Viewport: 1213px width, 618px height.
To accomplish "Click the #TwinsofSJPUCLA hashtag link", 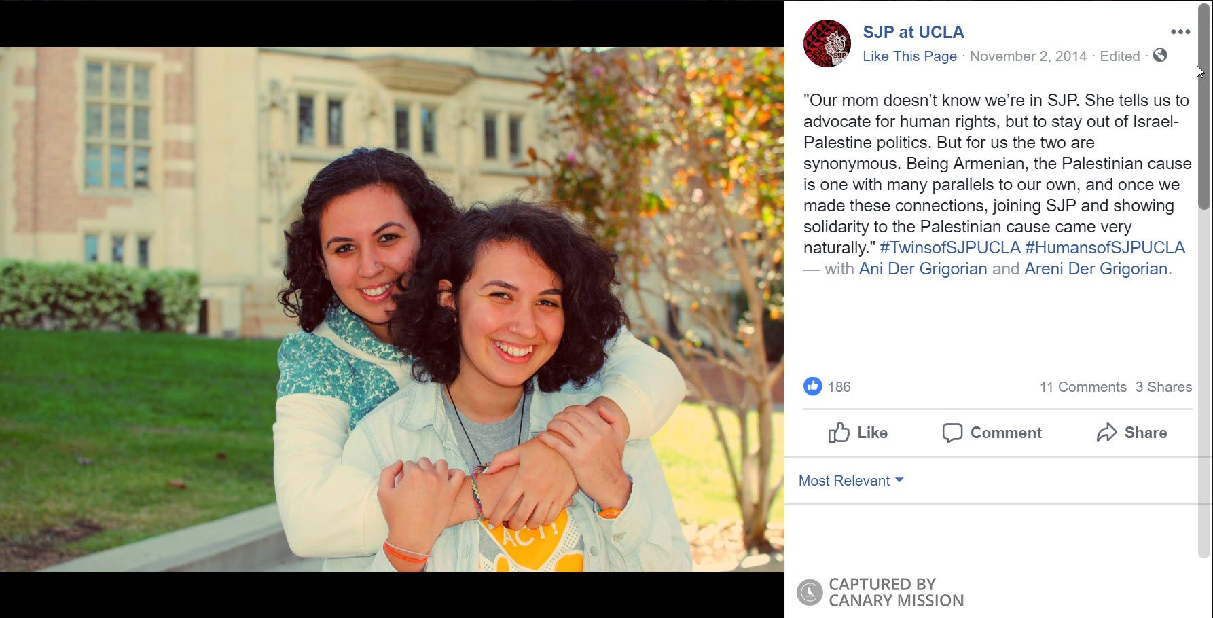I will point(949,247).
